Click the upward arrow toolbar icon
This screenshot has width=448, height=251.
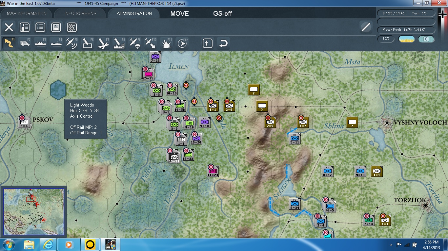208,43
